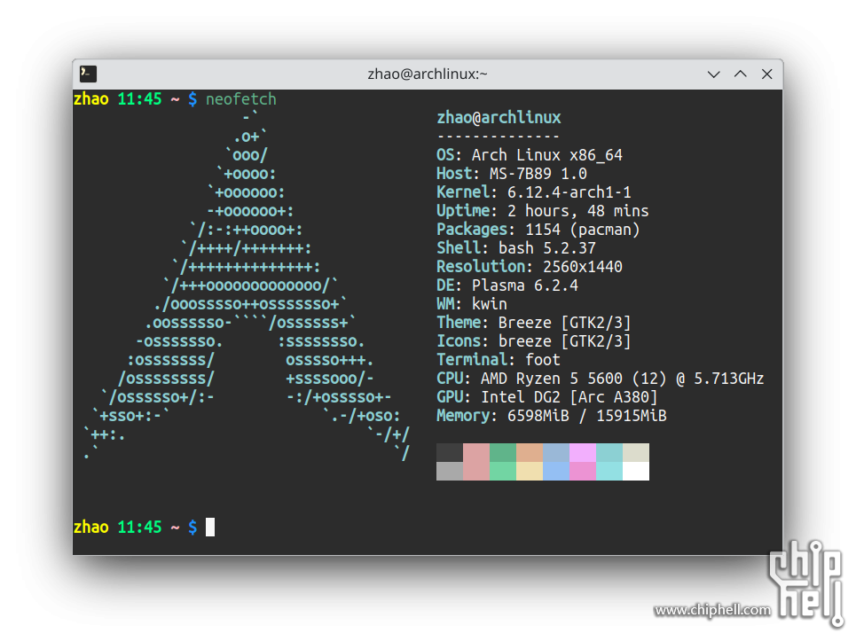Click the Uptime line 2 hours, 48 mins
Screen dimensions: 856x641
(x=543, y=211)
